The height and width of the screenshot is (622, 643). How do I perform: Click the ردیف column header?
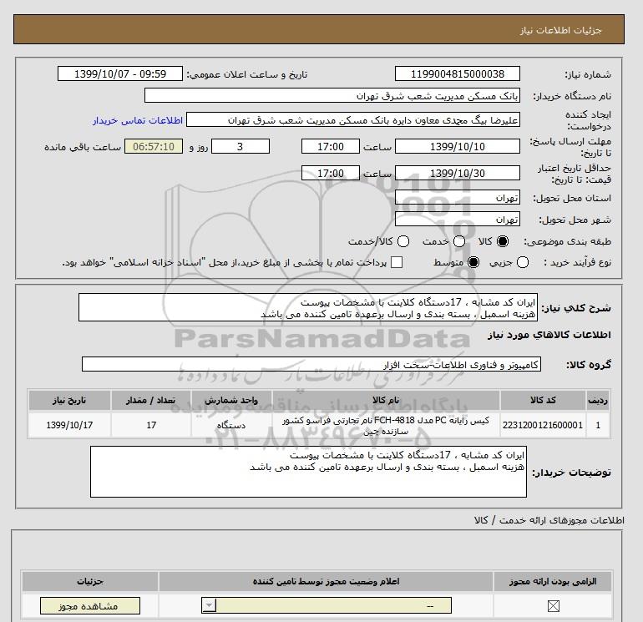(x=598, y=400)
